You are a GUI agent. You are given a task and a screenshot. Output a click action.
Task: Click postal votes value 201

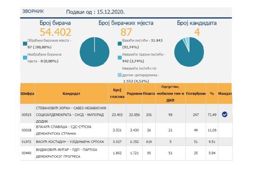pos(149,115)
